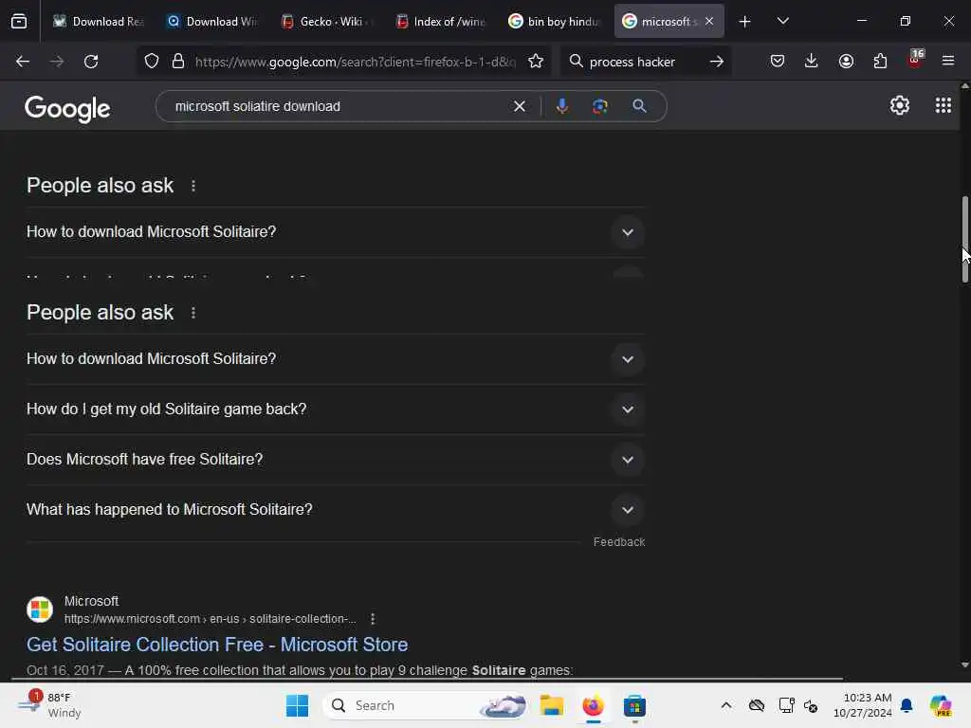This screenshot has height=728, width=971.
Task: Search by image with Google Lens
Action: [599, 106]
